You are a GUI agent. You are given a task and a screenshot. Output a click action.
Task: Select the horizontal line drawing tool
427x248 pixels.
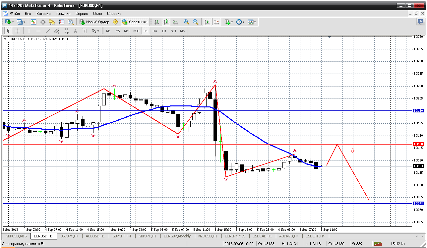(38, 31)
